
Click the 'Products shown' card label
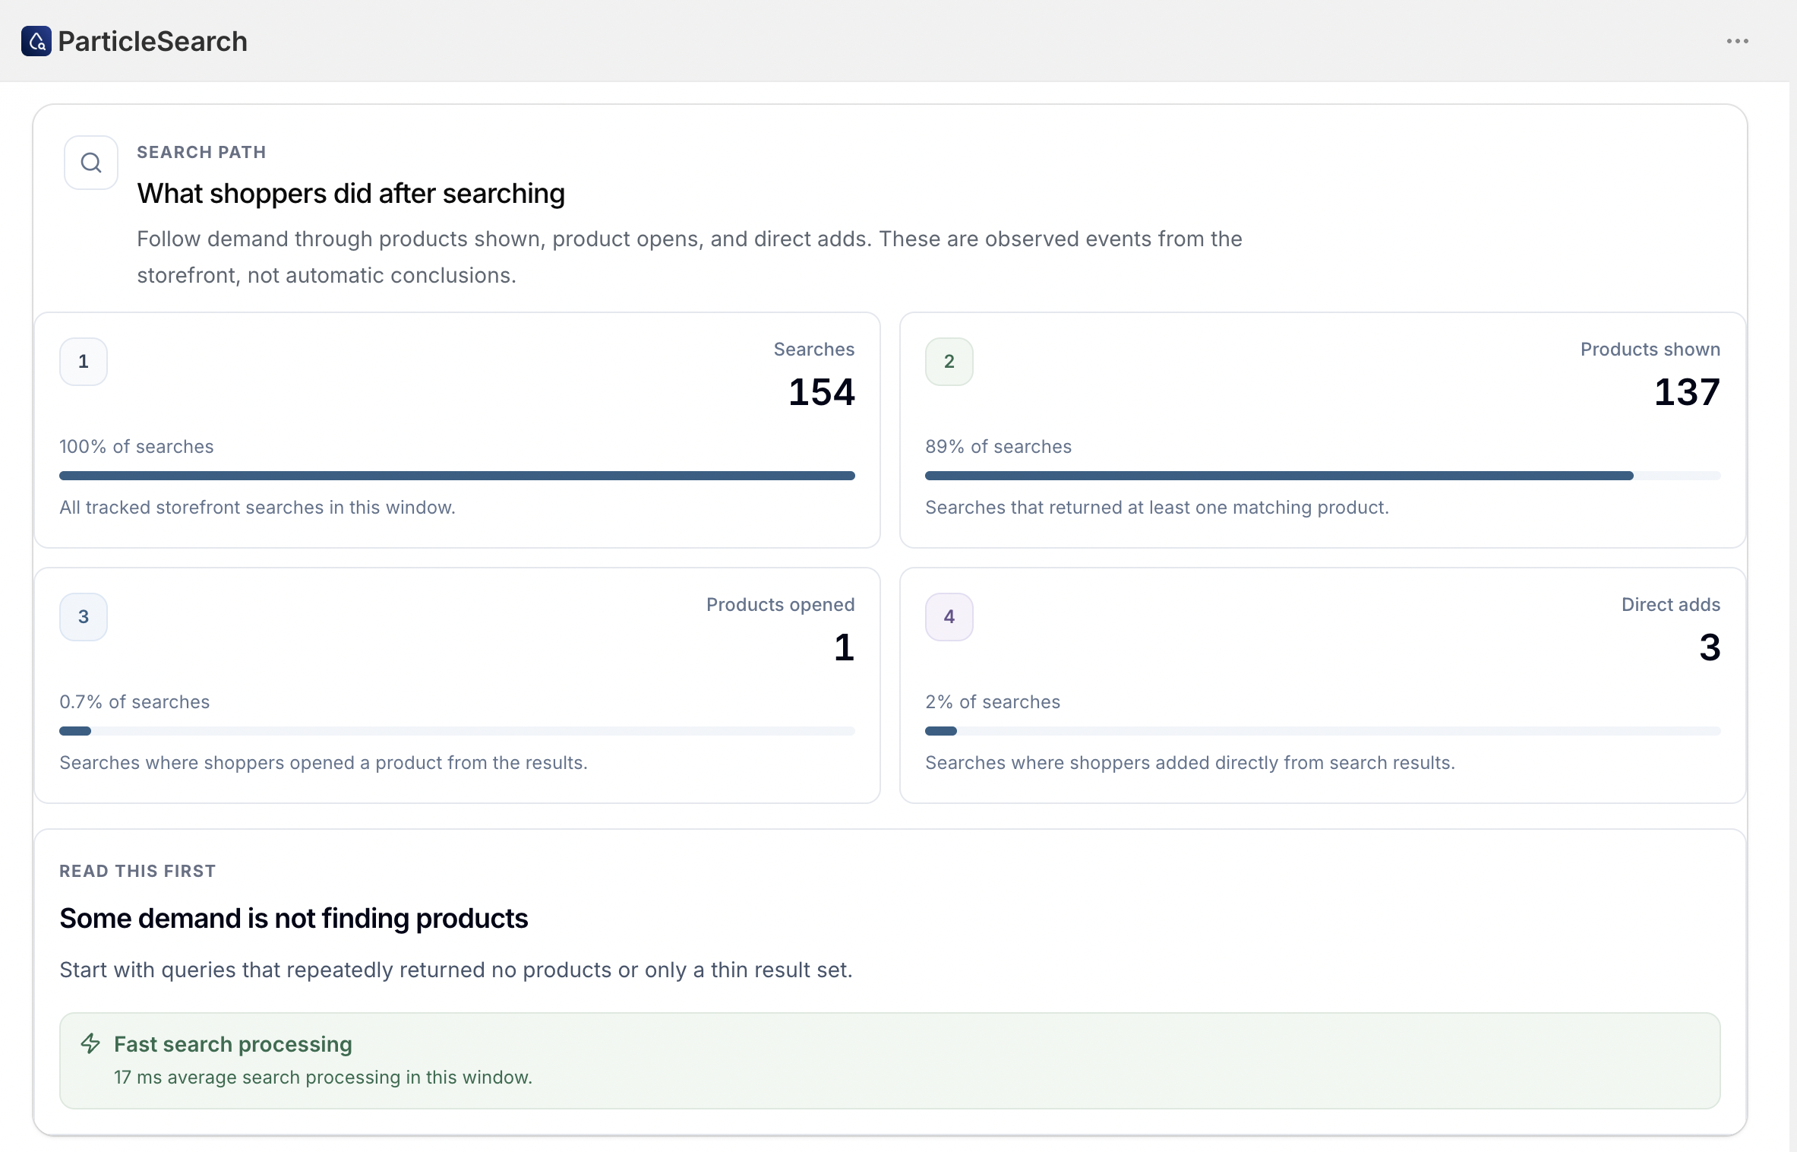(x=1650, y=350)
